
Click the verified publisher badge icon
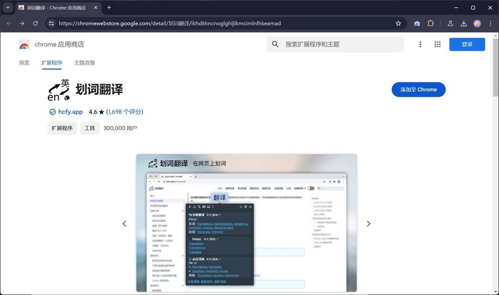(x=52, y=112)
